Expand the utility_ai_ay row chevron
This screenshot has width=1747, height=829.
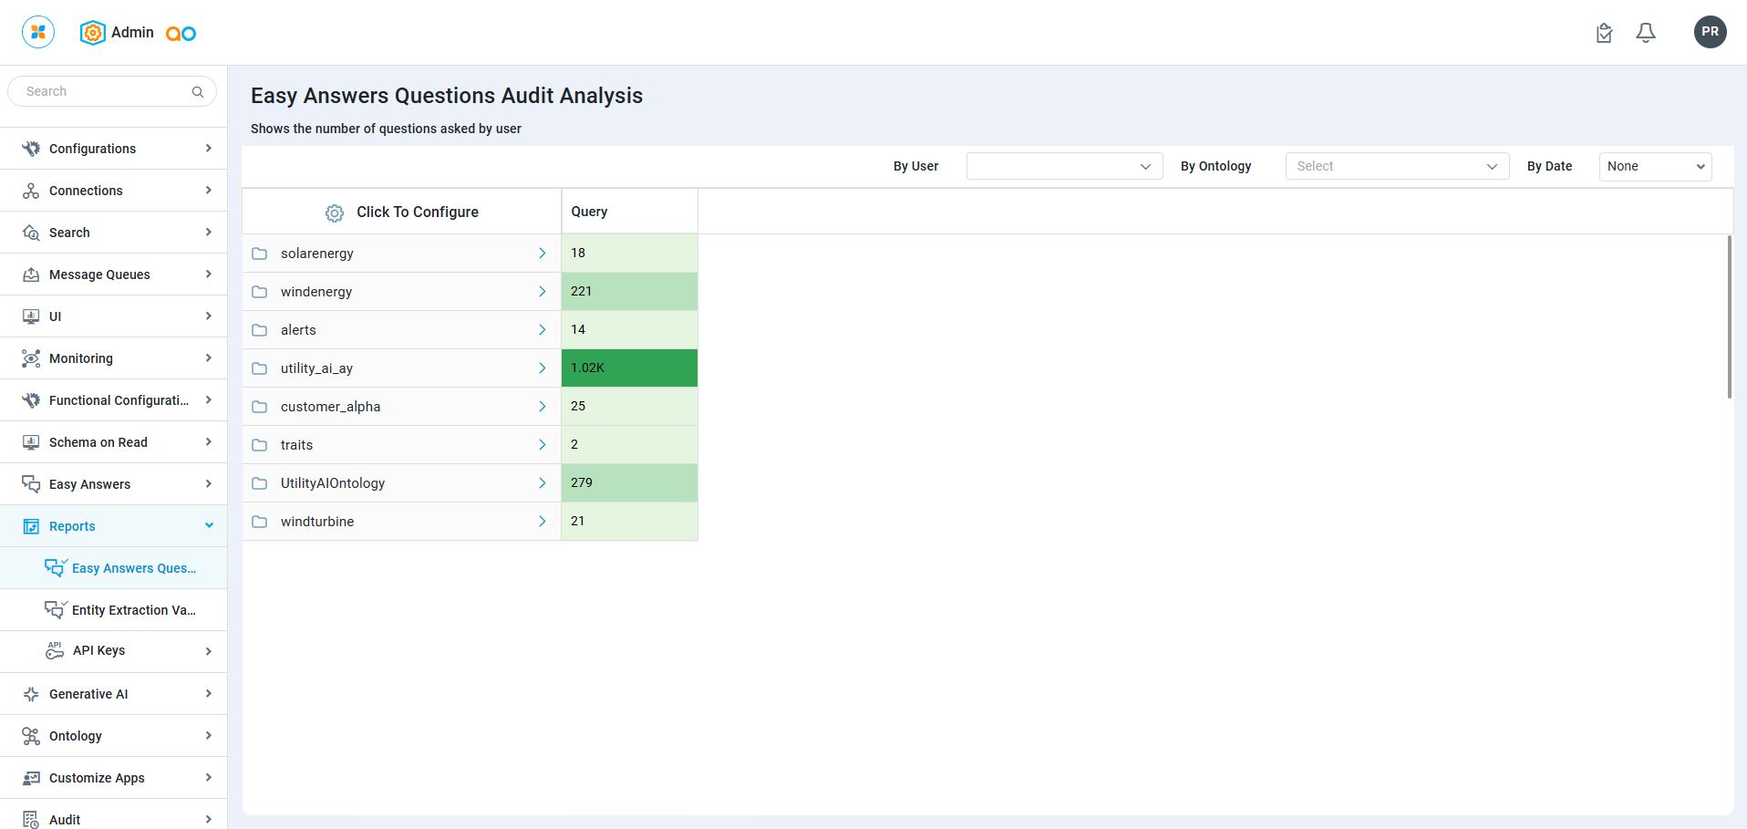(543, 368)
